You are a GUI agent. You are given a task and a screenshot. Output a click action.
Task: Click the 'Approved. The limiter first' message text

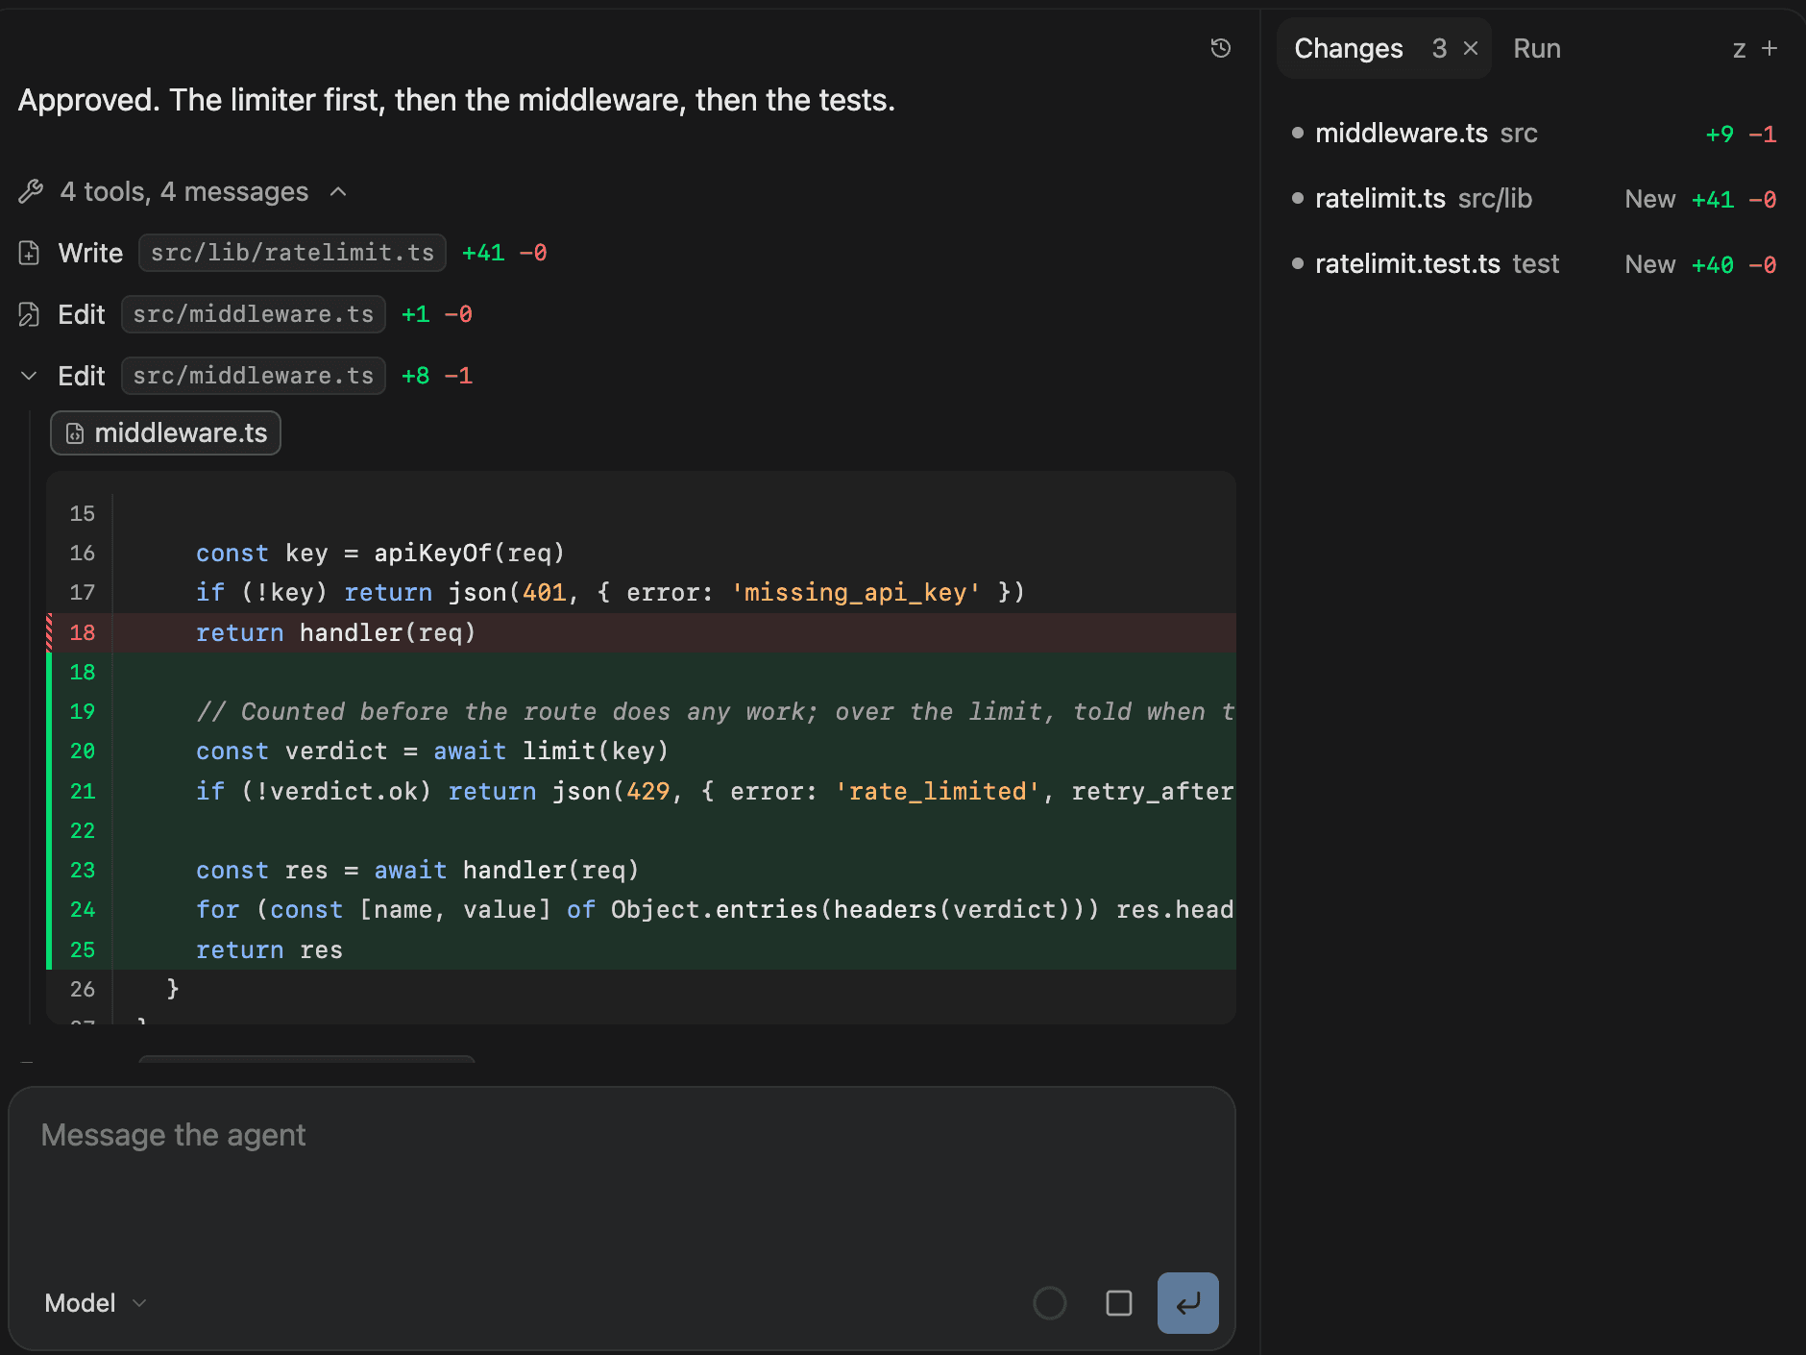[x=456, y=101]
